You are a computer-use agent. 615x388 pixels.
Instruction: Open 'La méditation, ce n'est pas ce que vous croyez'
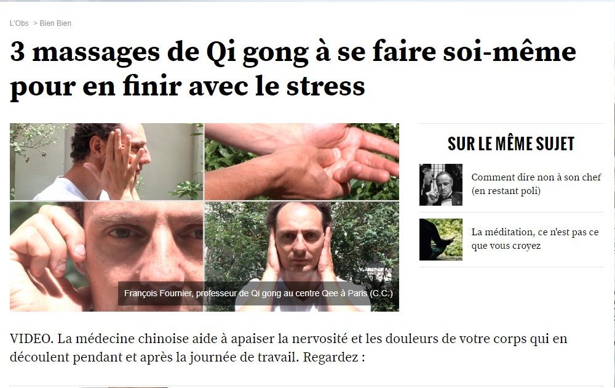tap(535, 239)
